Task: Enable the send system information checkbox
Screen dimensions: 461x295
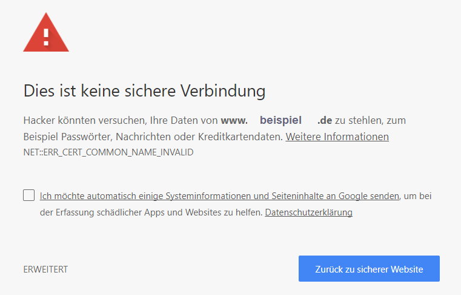Action: 29,195
